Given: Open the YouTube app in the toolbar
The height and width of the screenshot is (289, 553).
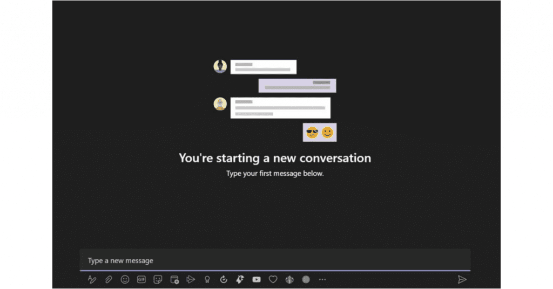Looking at the screenshot, I should click(257, 279).
